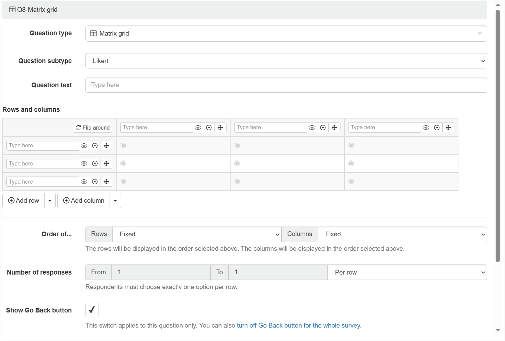Click move handle of second column
The height and width of the screenshot is (341, 505).
334,128
